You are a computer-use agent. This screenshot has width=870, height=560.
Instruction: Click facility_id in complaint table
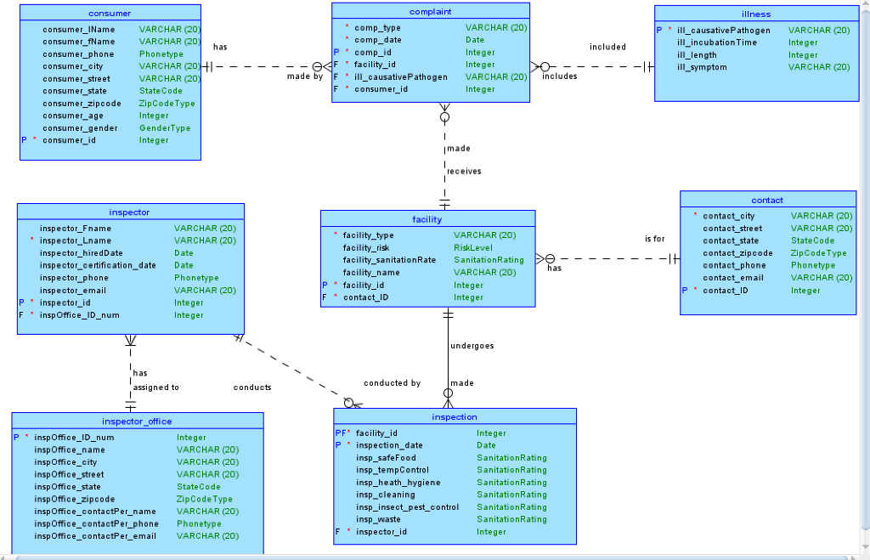tap(375, 65)
